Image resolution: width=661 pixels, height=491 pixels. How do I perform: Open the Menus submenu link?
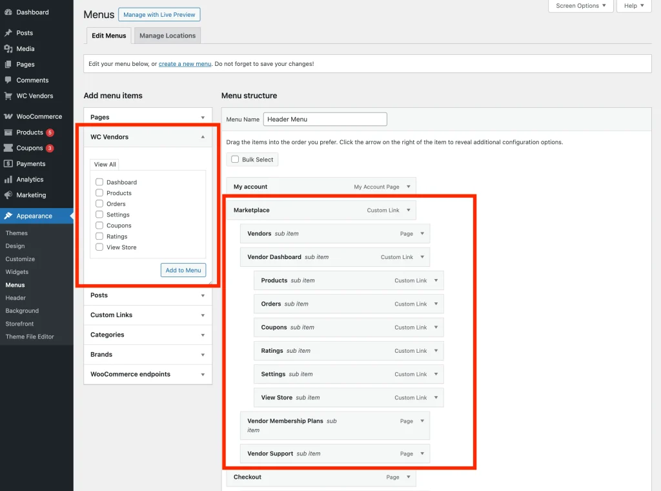point(15,285)
